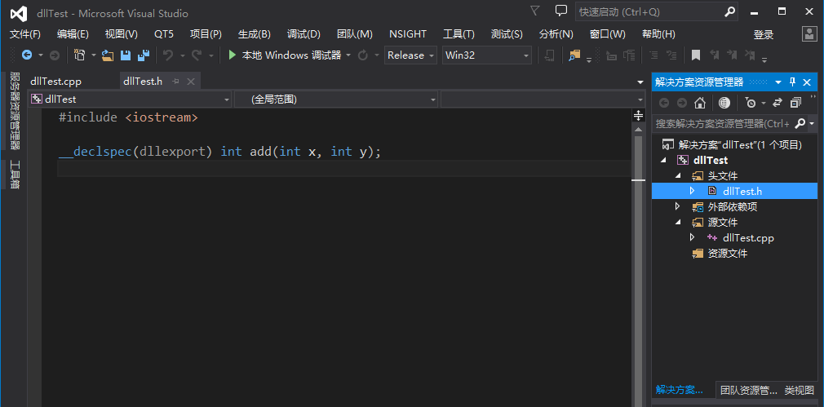Switch to the dllTest.cpp editor tab
824x407 pixels.
point(56,82)
